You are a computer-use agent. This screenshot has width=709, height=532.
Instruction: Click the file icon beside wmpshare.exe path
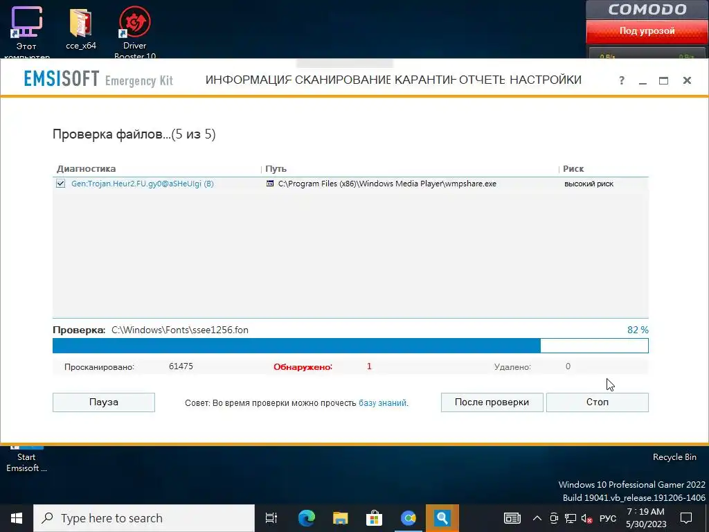270,184
